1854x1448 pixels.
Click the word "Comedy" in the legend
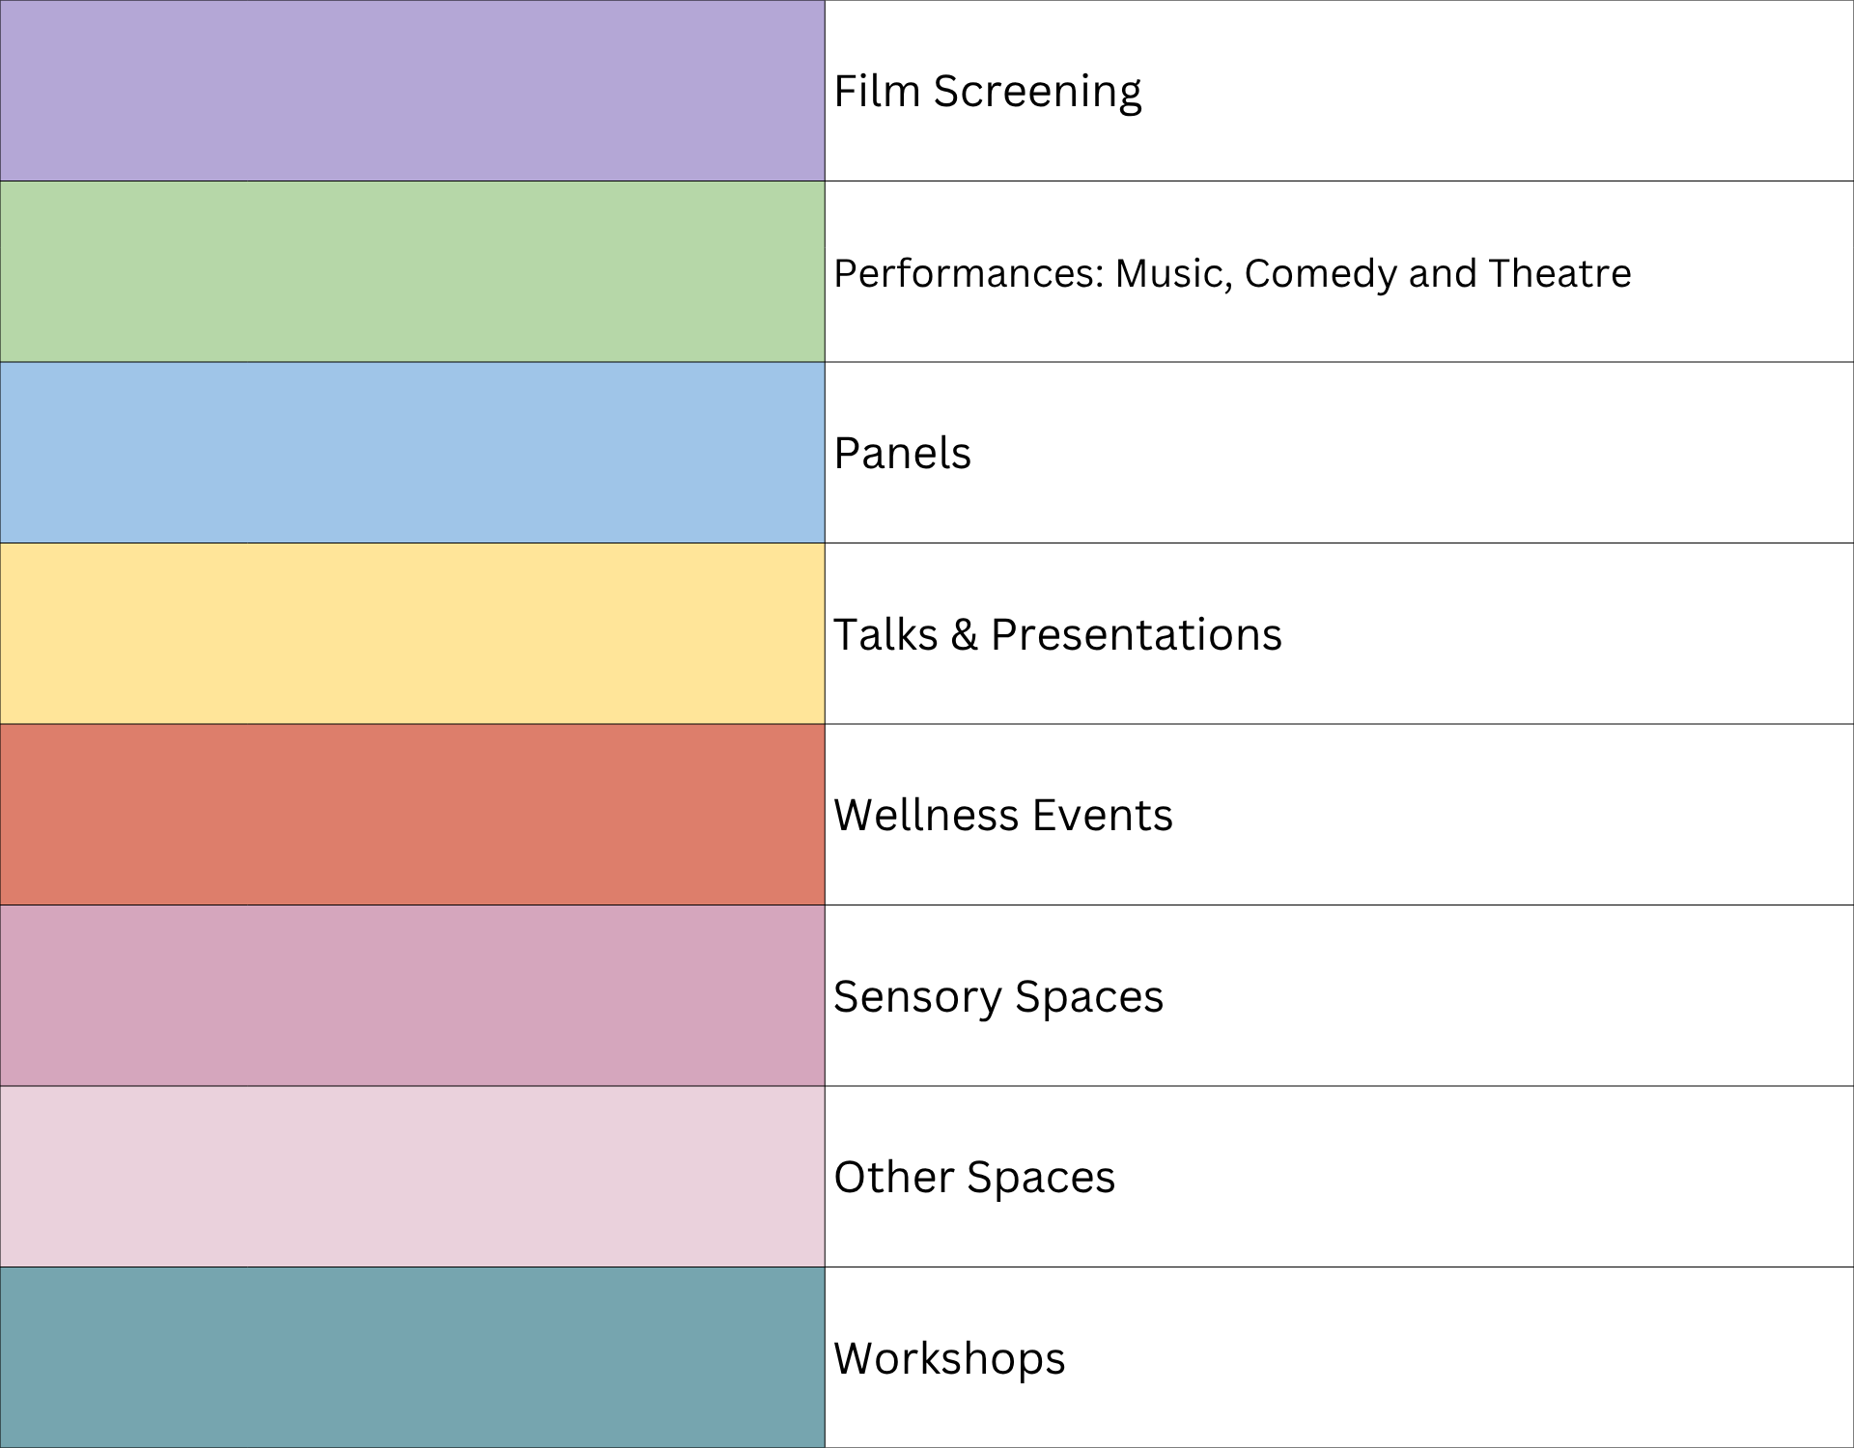point(1320,274)
